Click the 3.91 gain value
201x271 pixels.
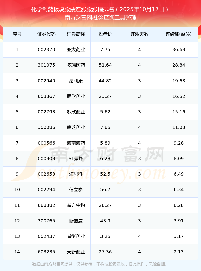pos(179,221)
